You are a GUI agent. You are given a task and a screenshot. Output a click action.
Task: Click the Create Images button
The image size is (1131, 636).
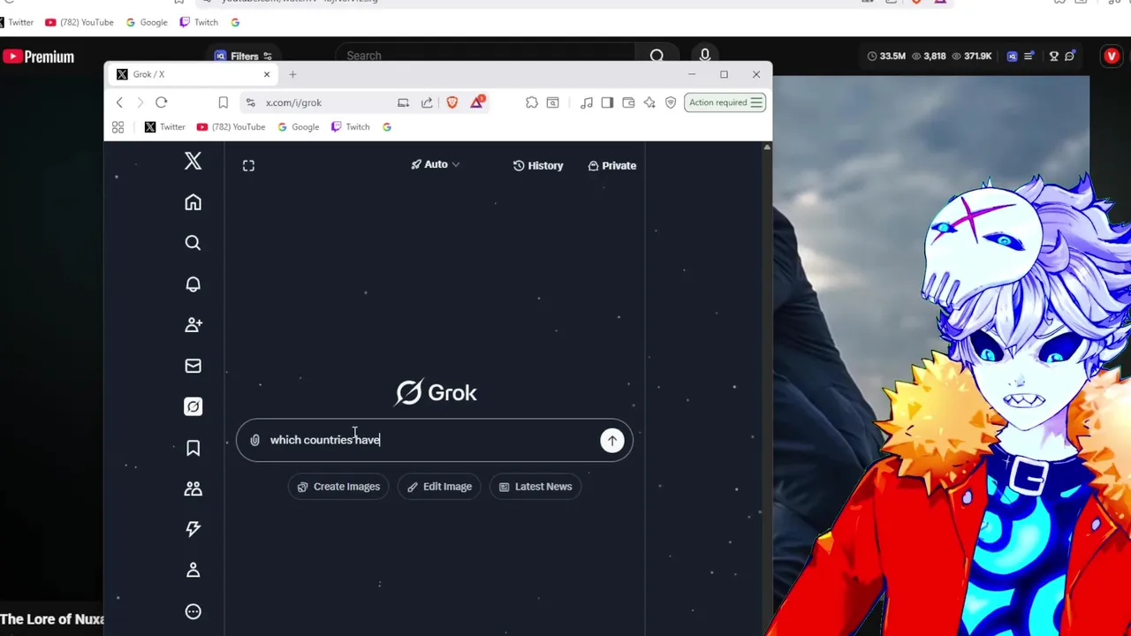coord(338,487)
